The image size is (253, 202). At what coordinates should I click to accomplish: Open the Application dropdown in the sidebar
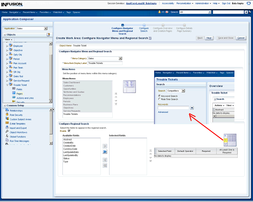[x=45, y=28]
